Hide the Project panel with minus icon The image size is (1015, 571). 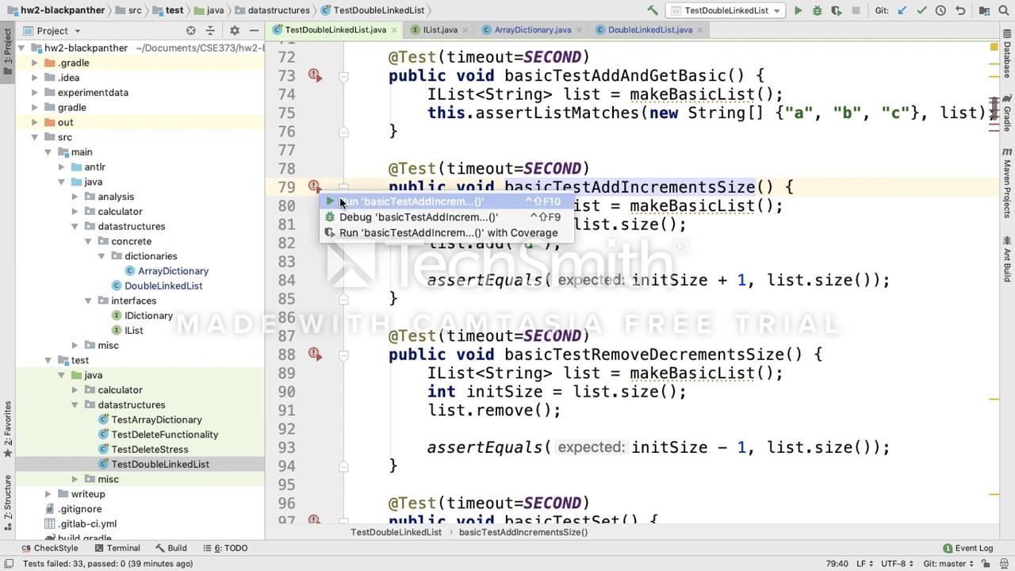pos(254,30)
